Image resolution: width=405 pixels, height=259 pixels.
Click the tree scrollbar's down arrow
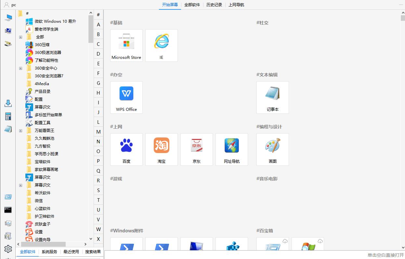[91, 239]
